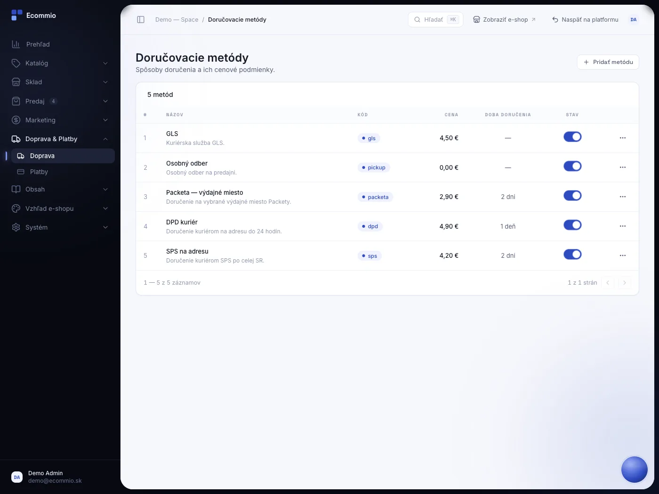This screenshot has width=659, height=494.
Task: Expand the Marketing menu chevron
Action: click(105, 120)
